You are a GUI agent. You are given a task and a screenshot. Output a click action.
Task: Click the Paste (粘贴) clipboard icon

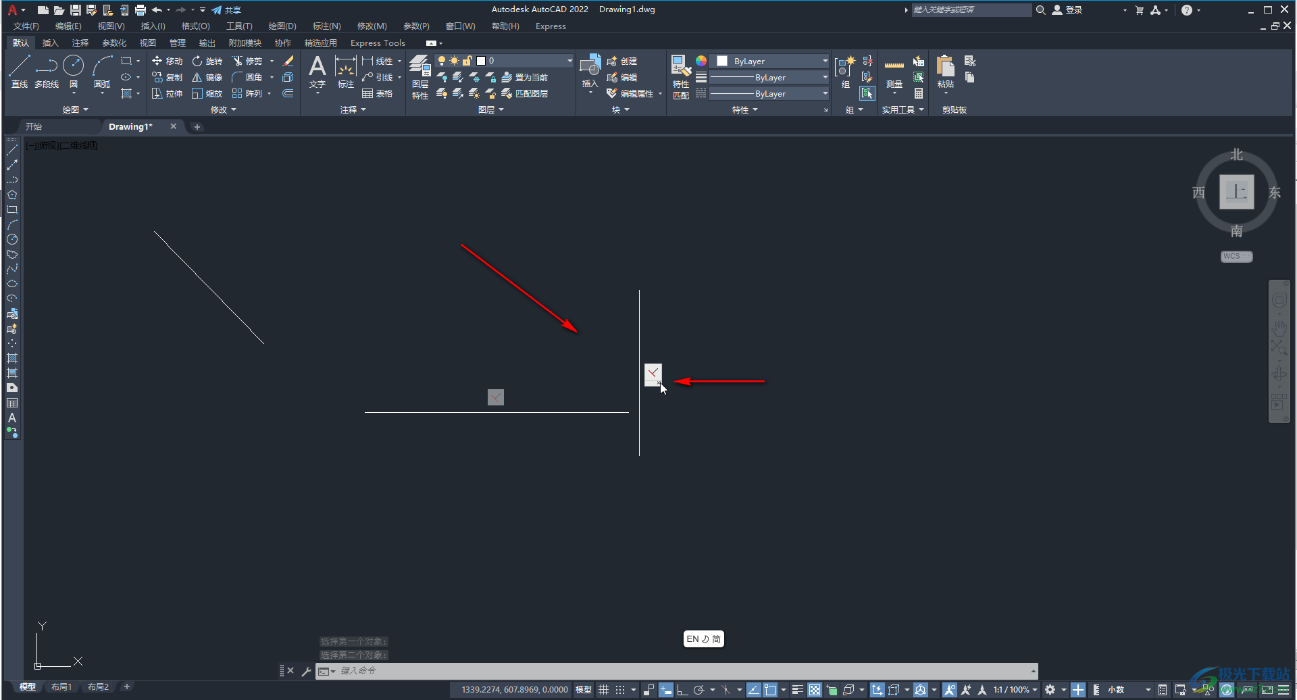click(945, 72)
